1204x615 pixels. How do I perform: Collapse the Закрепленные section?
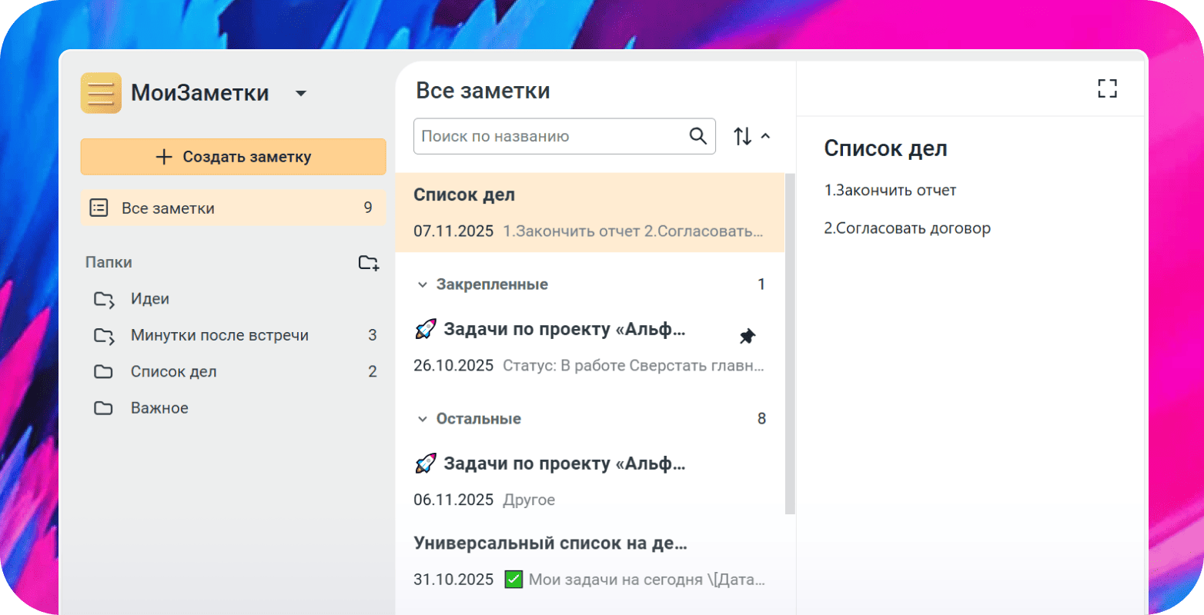[422, 284]
